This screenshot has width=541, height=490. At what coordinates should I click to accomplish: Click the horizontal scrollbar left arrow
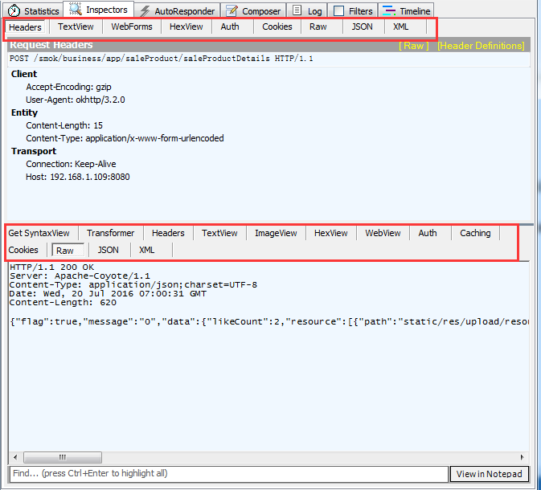point(15,457)
